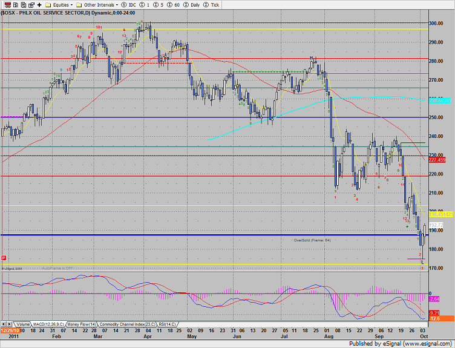
Task: Click the left tab-scroll arrow
Action: pos(4,324)
